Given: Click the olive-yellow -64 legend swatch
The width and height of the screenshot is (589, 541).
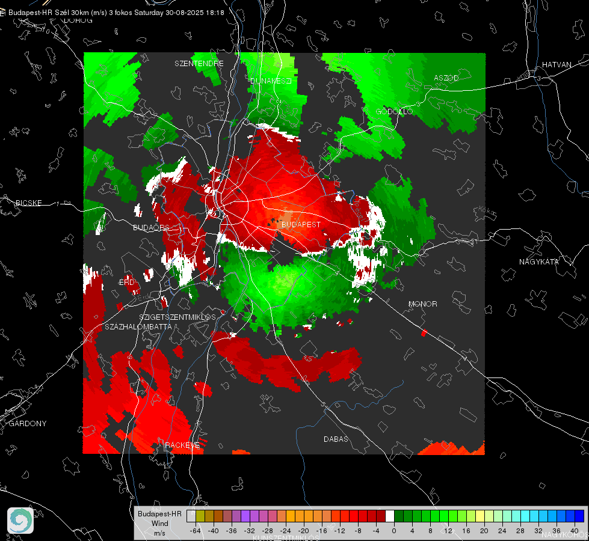Looking at the screenshot, I should pyautogui.click(x=200, y=516).
